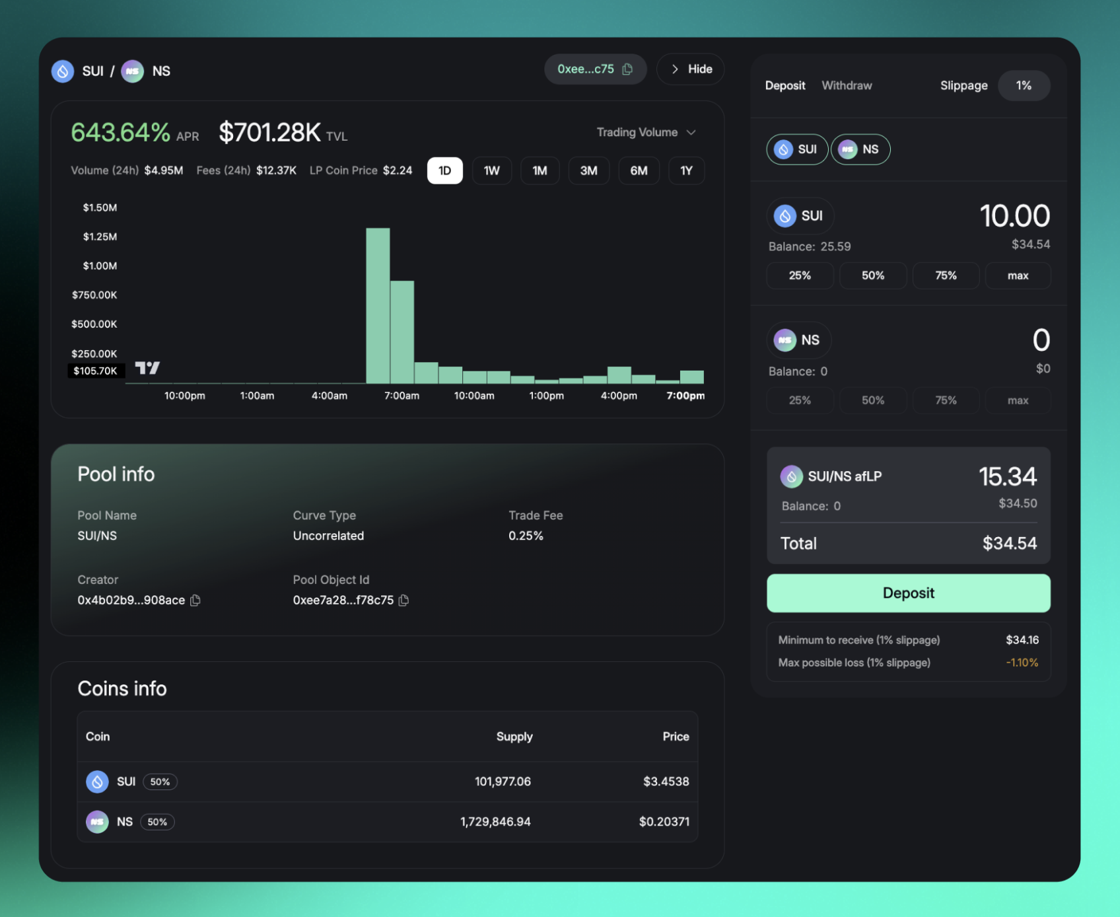
Task: Switch to the Withdraw tab
Action: click(x=846, y=85)
